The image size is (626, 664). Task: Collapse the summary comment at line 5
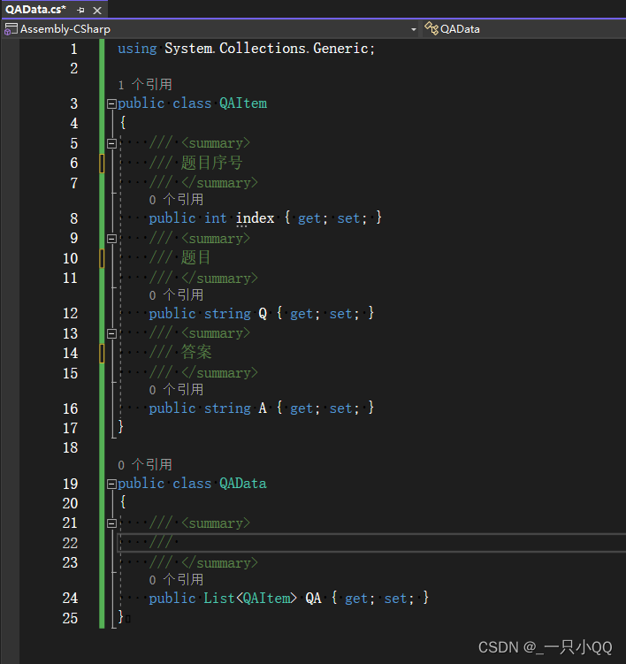tap(111, 143)
